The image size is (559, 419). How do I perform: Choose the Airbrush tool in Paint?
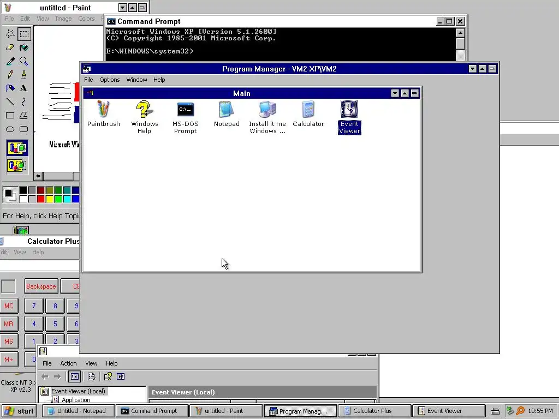[x=10, y=88]
